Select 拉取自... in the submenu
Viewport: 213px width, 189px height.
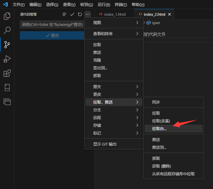click(x=173, y=129)
